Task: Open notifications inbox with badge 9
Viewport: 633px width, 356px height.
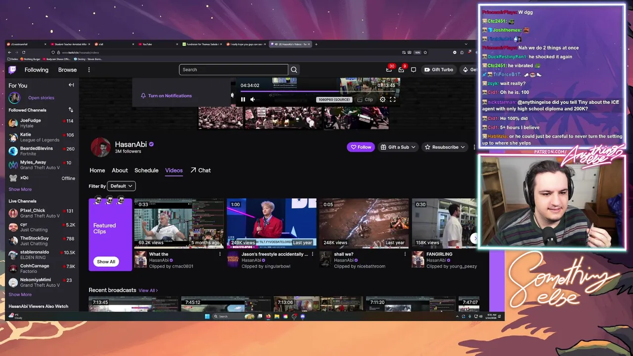Action: tap(401, 70)
